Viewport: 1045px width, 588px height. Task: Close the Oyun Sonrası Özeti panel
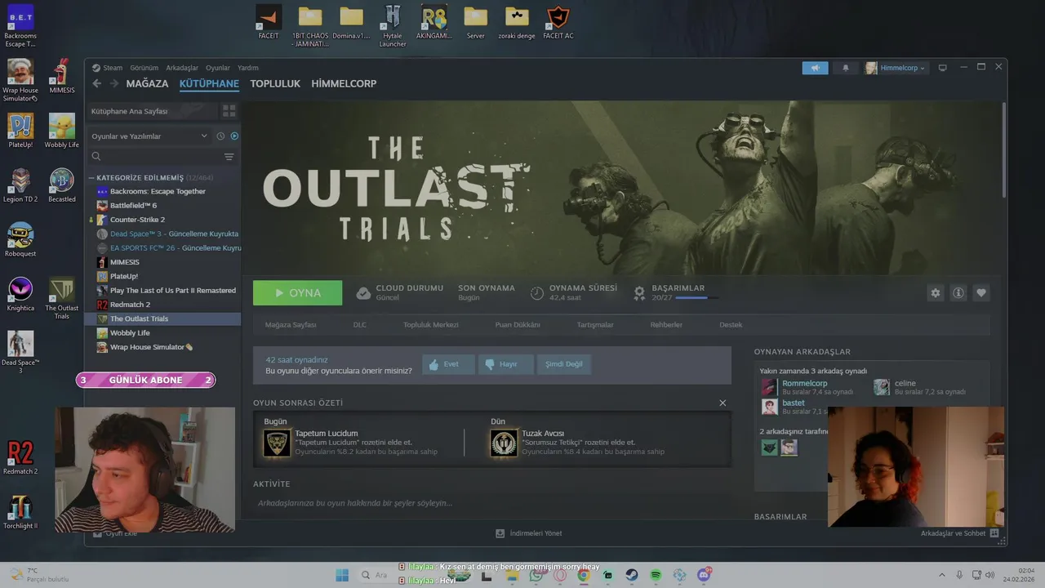tap(723, 403)
